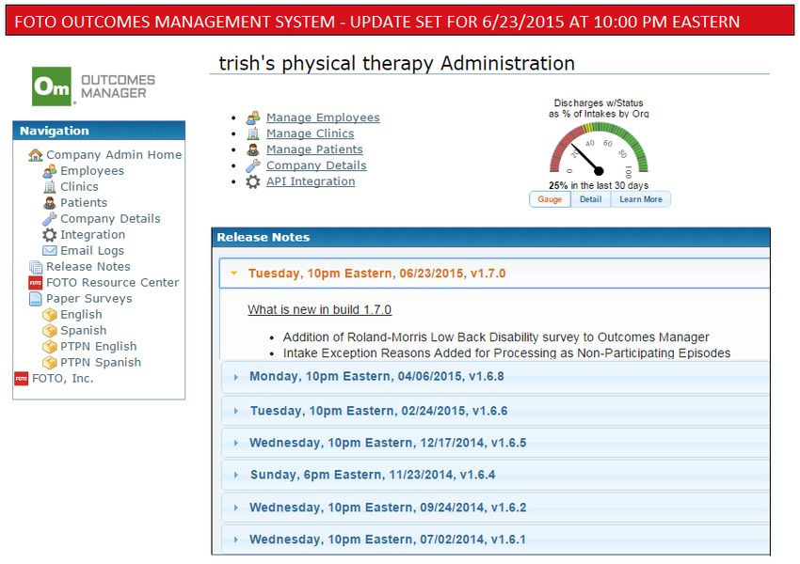The height and width of the screenshot is (564, 800).
Task: Click the box icon beside English survey
Action: coord(50,315)
